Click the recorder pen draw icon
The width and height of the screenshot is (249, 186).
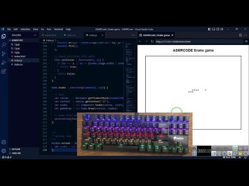235,153
